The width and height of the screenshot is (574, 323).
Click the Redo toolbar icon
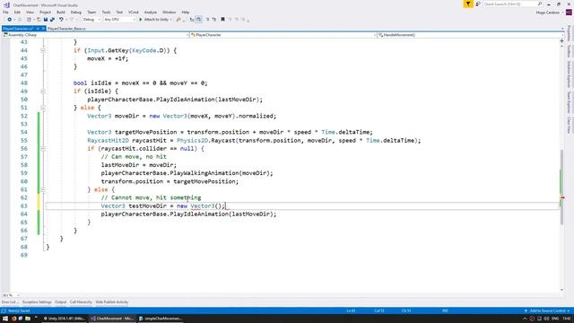72,20
